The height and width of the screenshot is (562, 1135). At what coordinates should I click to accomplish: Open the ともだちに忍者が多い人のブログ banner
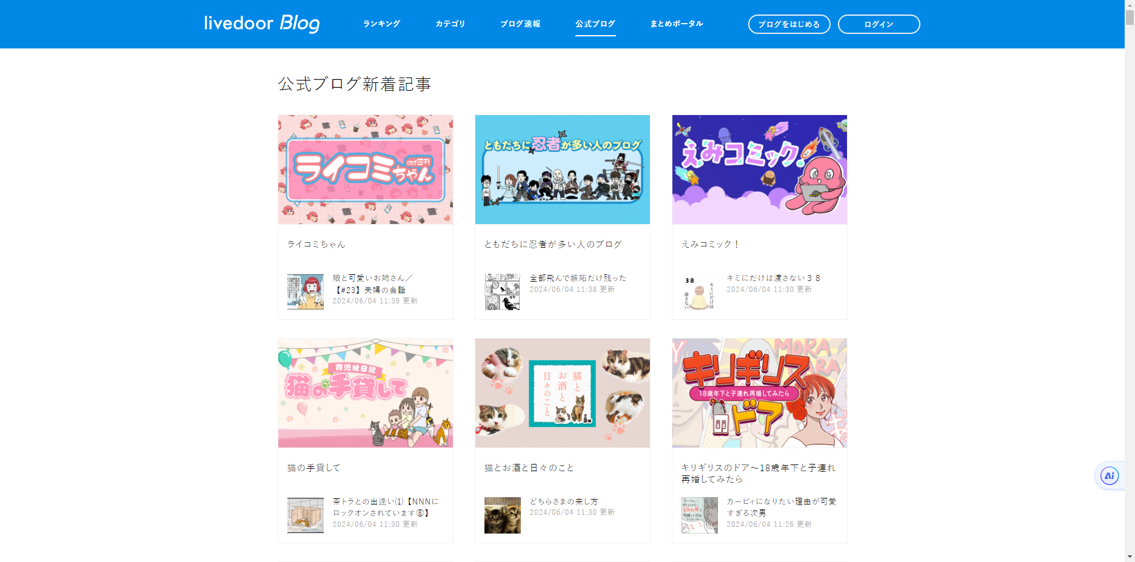(x=563, y=170)
